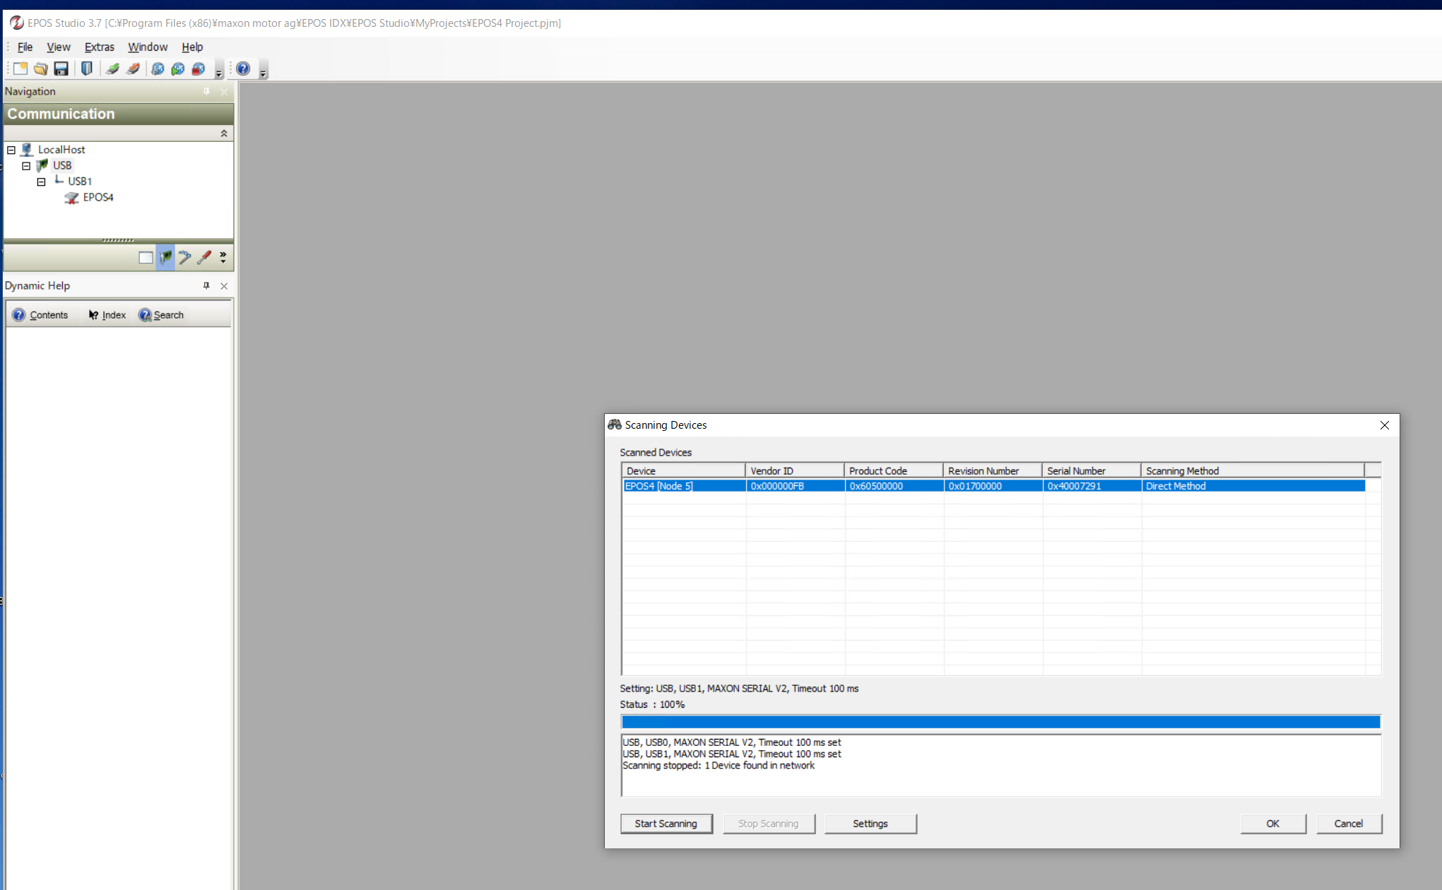The image size is (1442, 890).
Task: Collapse the USB1 tree node
Action: [x=41, y=182]
